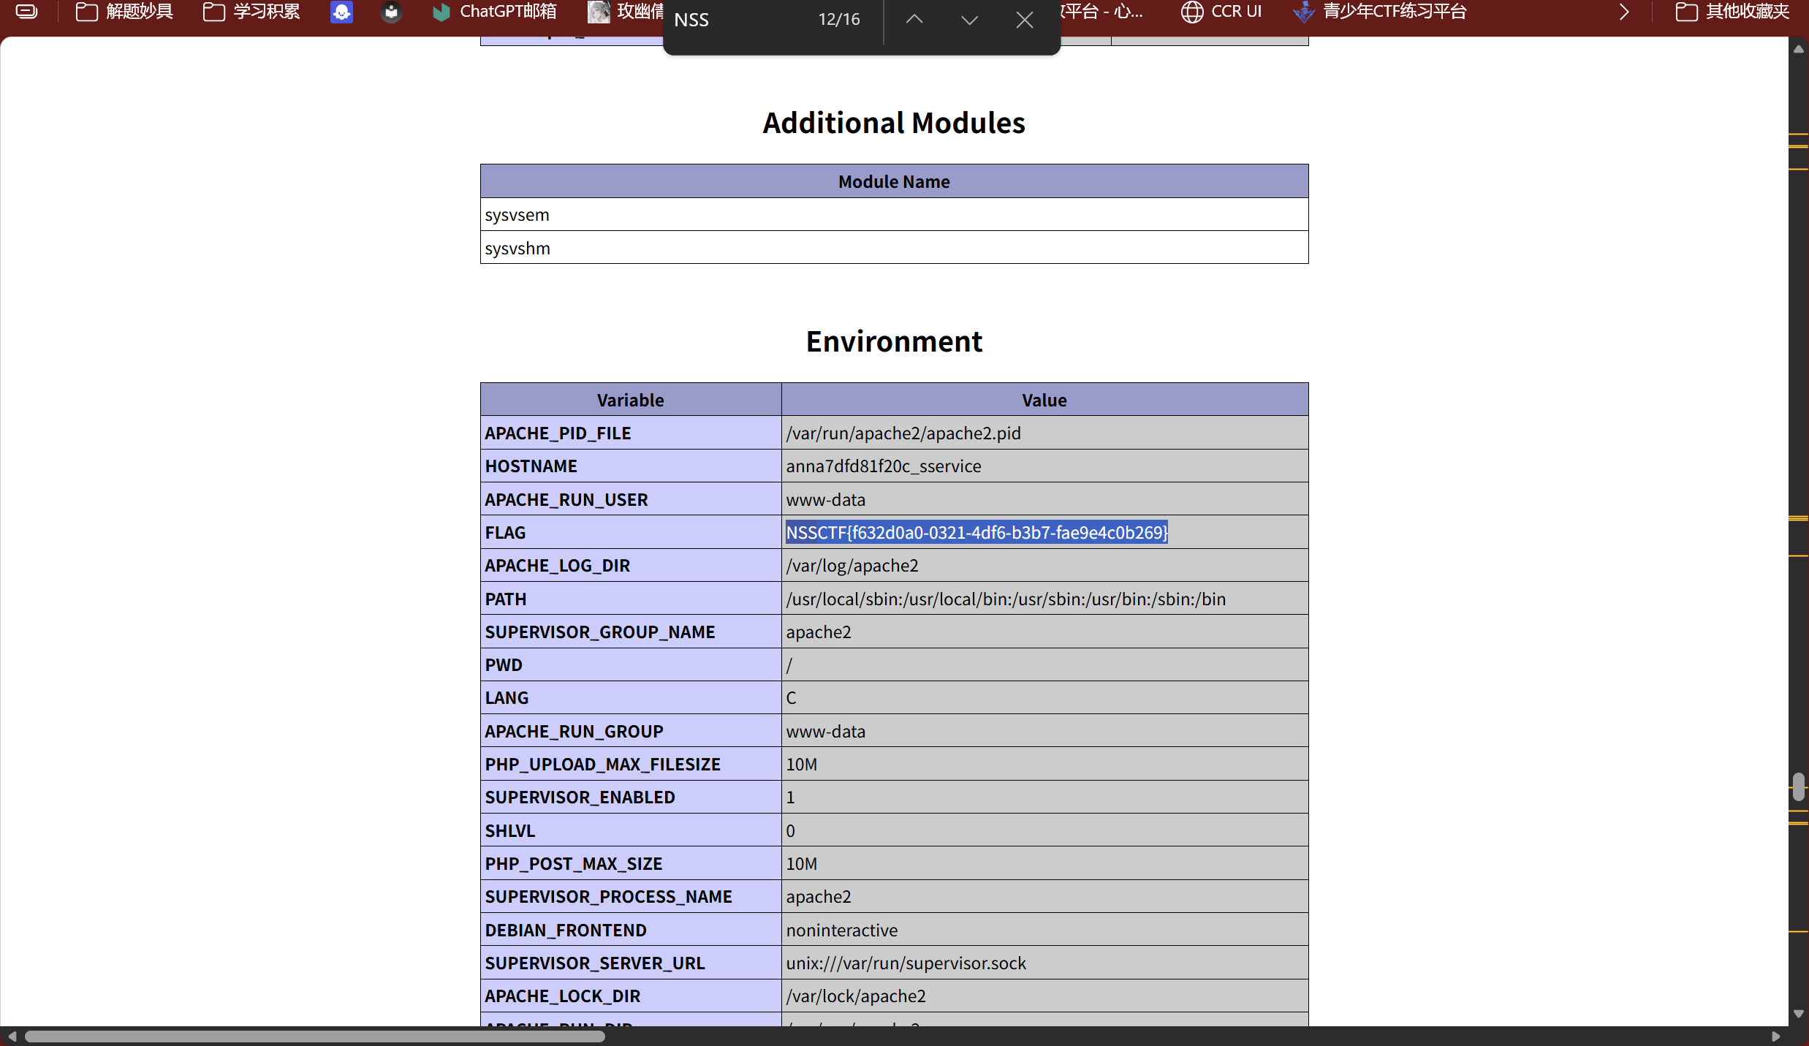Expand the 其他收藏夹 bookmarks folder
Viewport: 1809px width, 1046px height.
coord(1732,12)
